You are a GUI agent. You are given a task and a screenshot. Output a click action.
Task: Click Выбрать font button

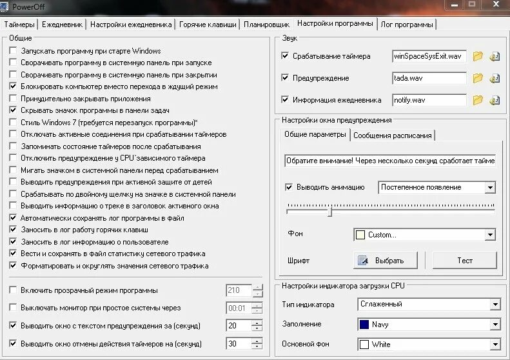pyautogui.click(x=385, y=261)
